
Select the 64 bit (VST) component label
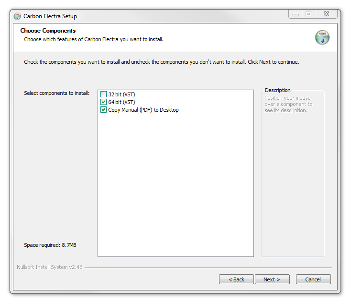121,102
